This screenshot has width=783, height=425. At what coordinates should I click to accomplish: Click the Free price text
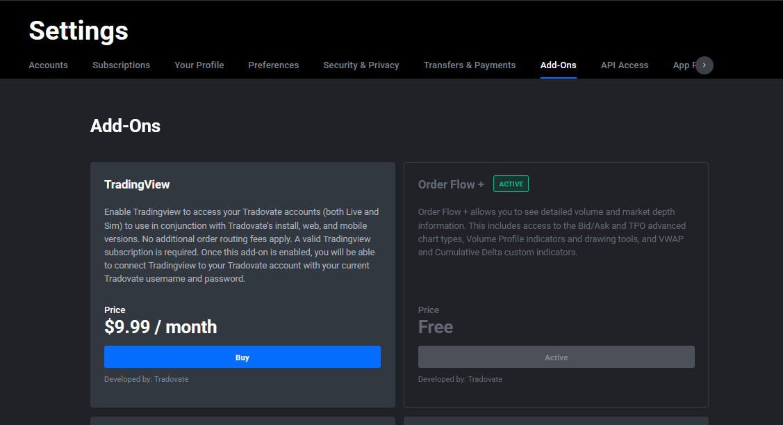click(x=436, y=327)
